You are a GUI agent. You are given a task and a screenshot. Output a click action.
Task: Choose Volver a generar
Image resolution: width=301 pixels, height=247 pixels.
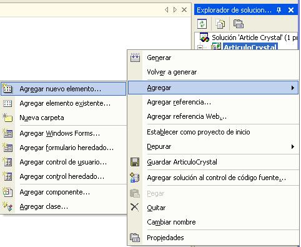point(213,72)
